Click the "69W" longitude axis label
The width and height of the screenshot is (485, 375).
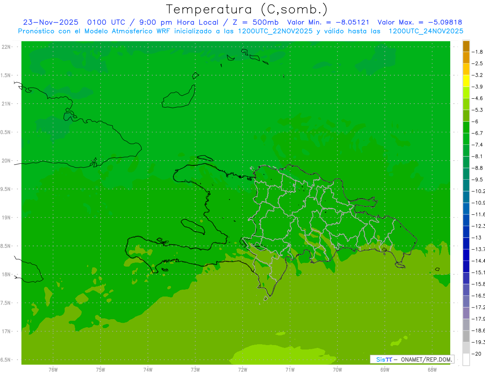(385, 370)
